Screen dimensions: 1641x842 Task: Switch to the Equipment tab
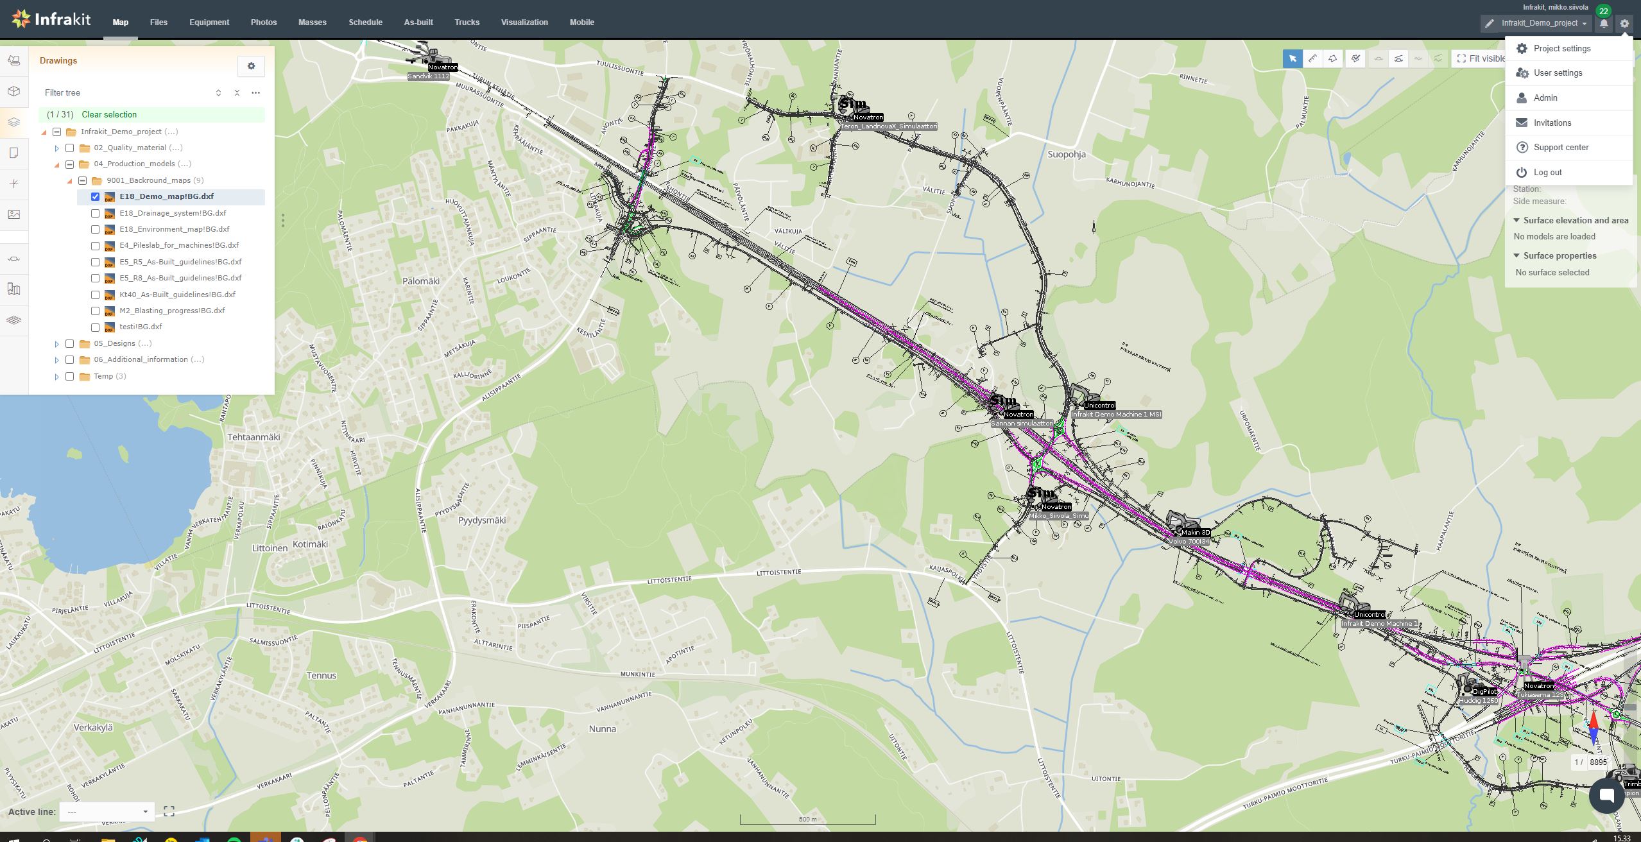coord(209,22)
